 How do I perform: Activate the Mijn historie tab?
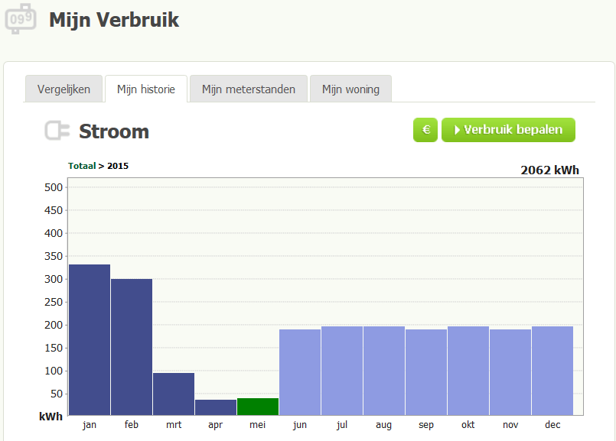click(x=146, y=89)
